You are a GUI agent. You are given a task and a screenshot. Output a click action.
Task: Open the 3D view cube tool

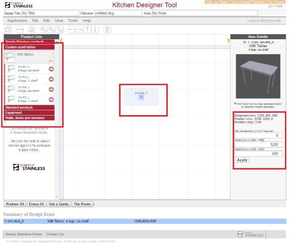pyautogui.click(x=8, y=30)
